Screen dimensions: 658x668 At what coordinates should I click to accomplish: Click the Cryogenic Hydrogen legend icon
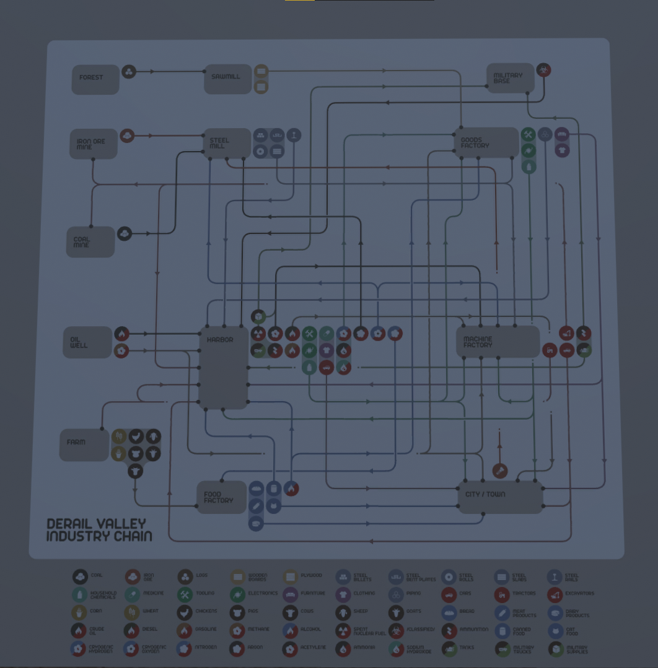click(x=78, y=649)
